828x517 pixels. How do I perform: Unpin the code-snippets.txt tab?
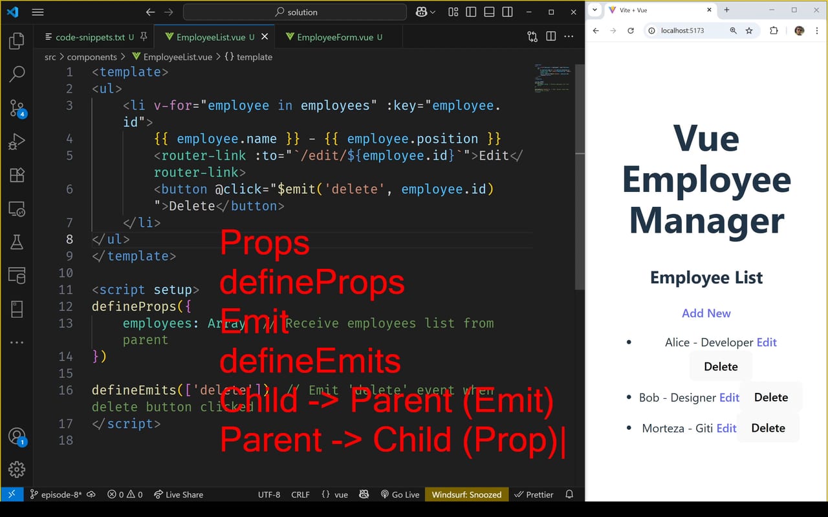tap(144, 37)
